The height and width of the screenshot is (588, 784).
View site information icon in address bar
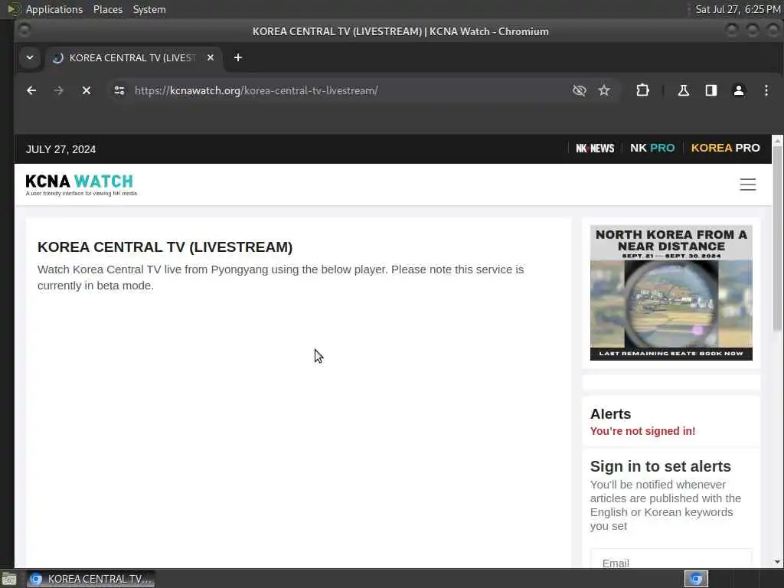tap(119, 90)
